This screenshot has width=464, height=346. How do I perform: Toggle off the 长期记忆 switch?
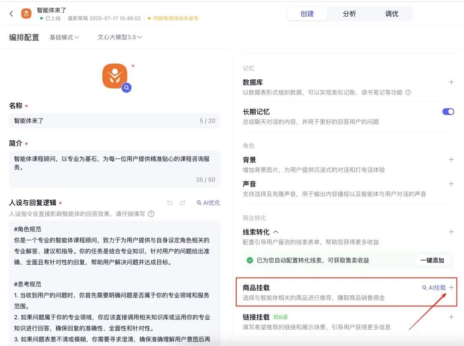click(448, 111)
